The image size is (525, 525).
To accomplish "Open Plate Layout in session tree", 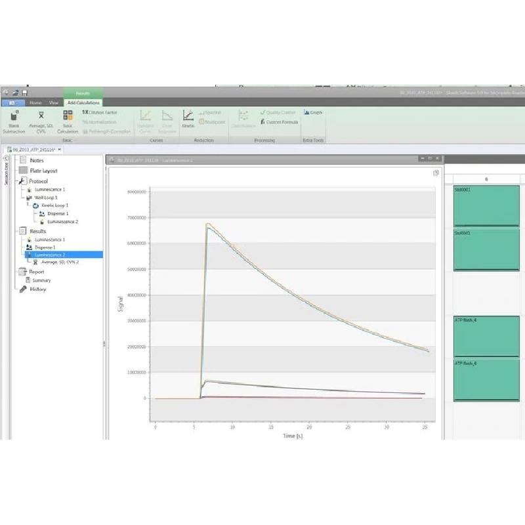I will (x=43, y=171).
